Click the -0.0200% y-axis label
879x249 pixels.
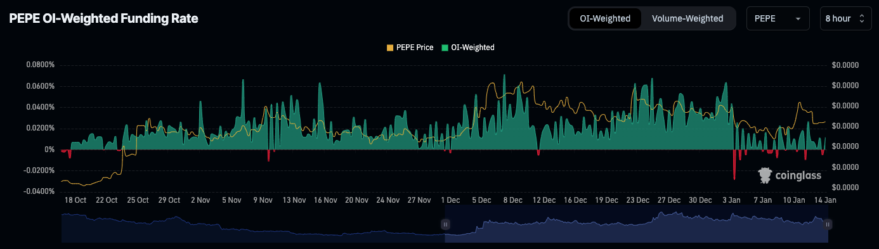[39, 170]
